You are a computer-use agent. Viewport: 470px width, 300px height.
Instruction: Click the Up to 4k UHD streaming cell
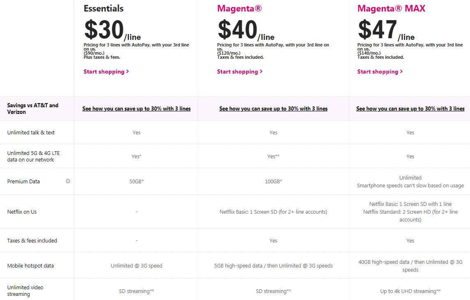click(410, 291)
